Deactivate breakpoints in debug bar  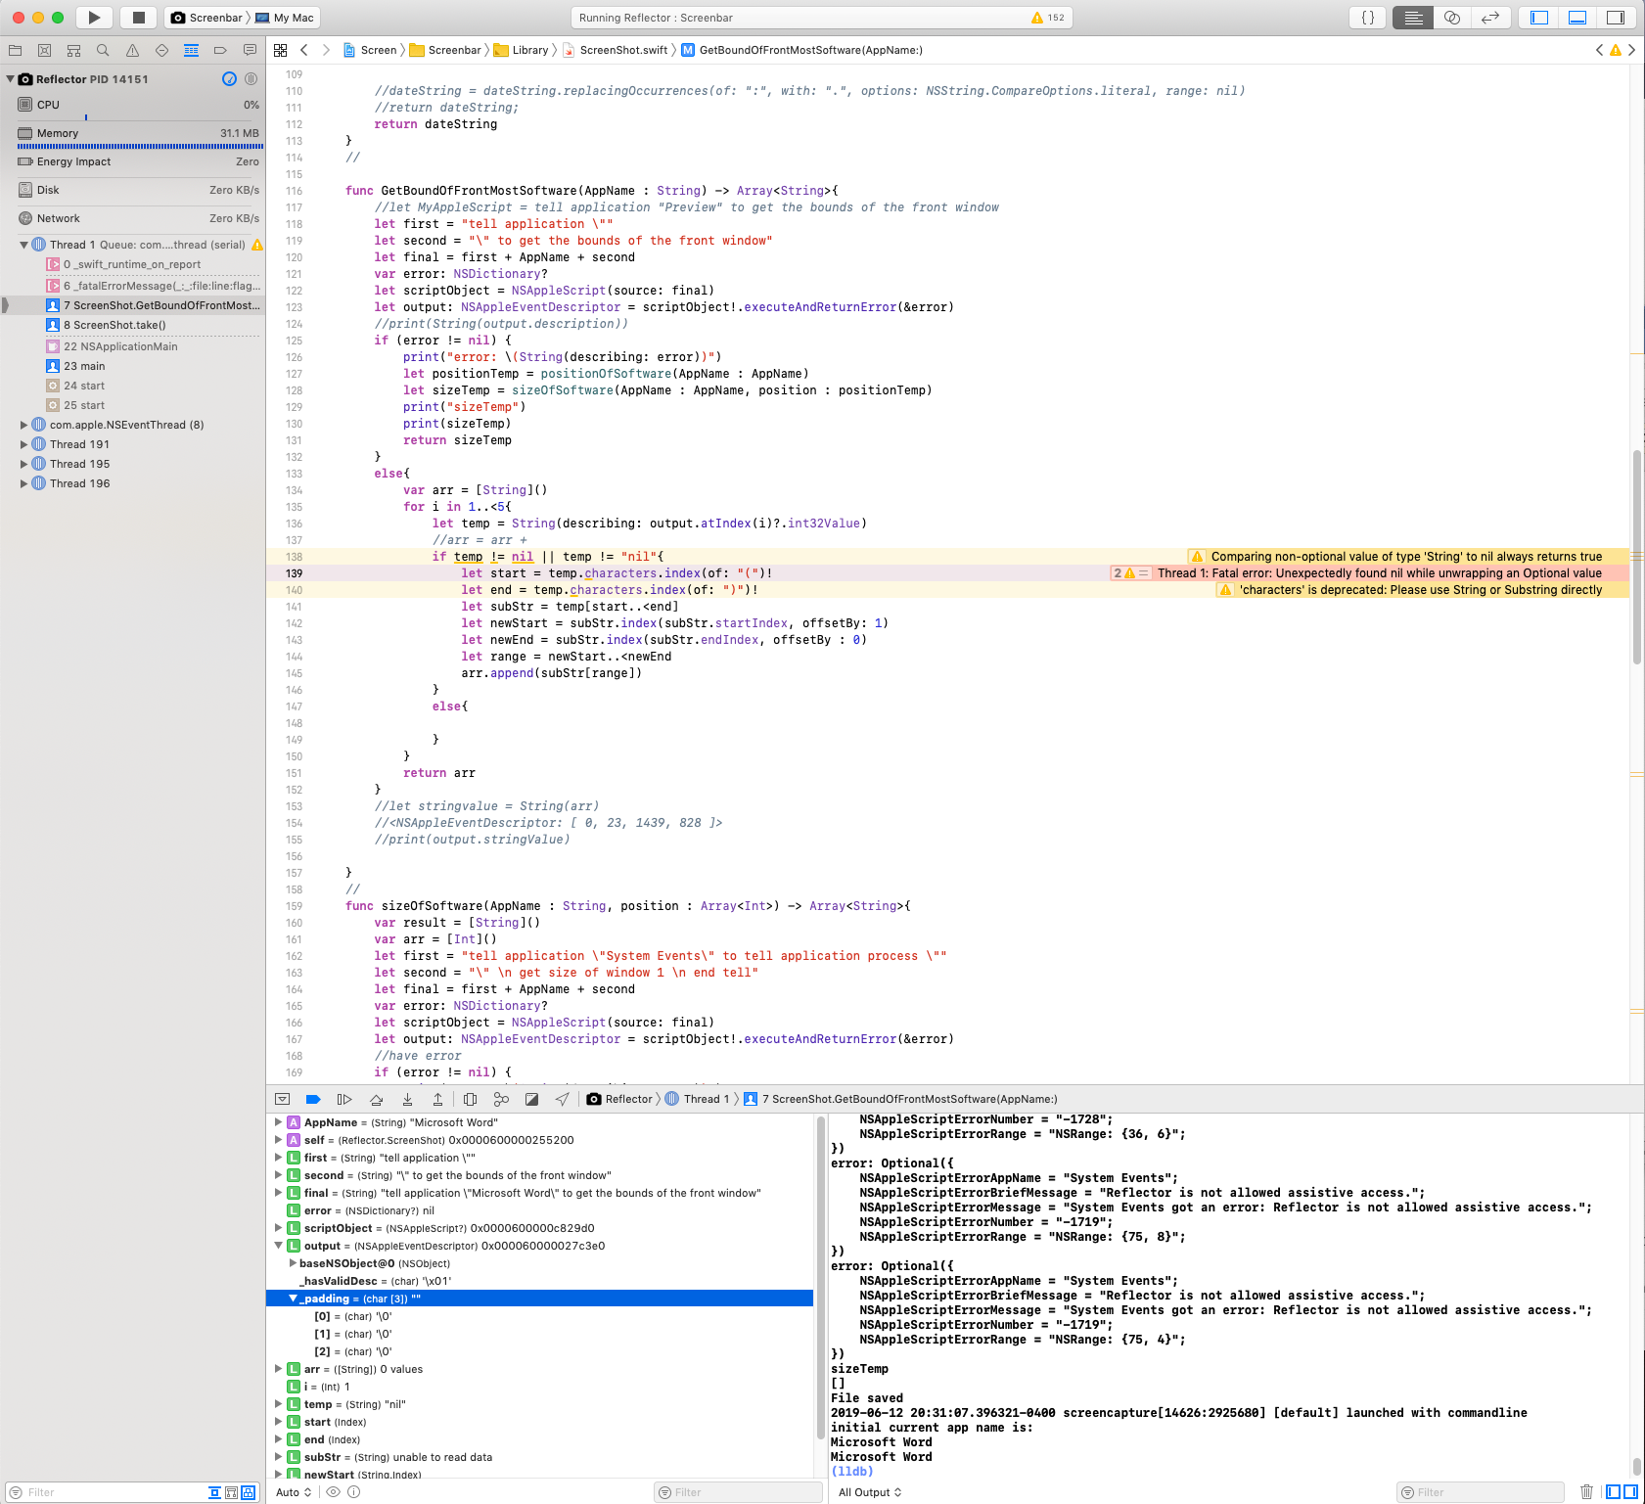pos(313,1099)
